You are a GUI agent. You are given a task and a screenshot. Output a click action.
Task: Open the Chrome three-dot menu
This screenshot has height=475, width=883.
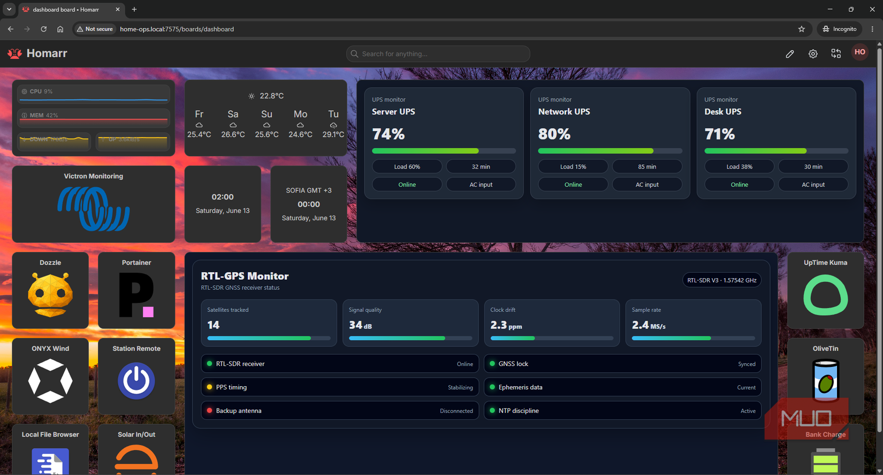pos(872,29)
